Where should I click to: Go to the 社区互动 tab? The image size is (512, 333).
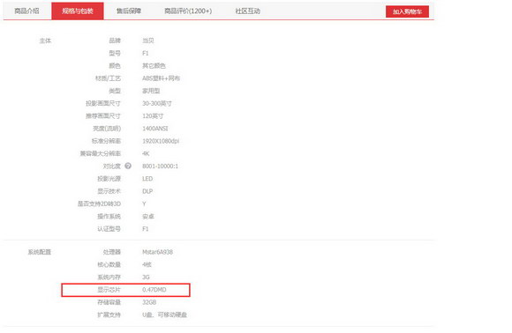tap(247, 11)
